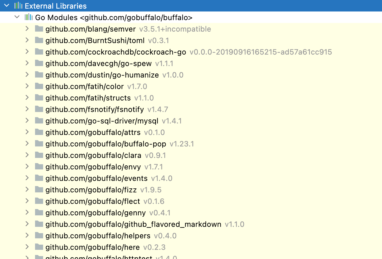382x259 pixels.
Task: Expand the github.com/BurntSushi/toml module
Action: click(27, 40)
